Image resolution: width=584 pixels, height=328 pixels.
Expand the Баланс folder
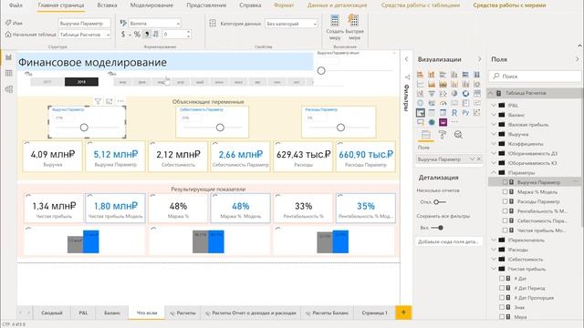tap(494, 115)
